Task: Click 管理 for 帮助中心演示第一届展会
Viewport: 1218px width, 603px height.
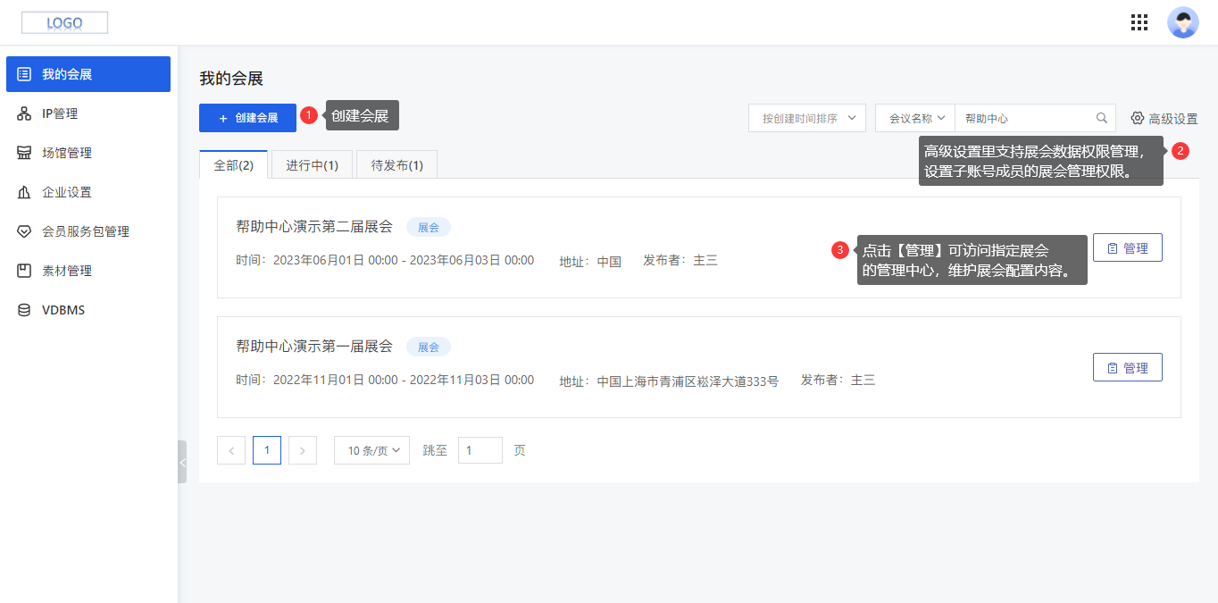Action: pos(1127,366)
